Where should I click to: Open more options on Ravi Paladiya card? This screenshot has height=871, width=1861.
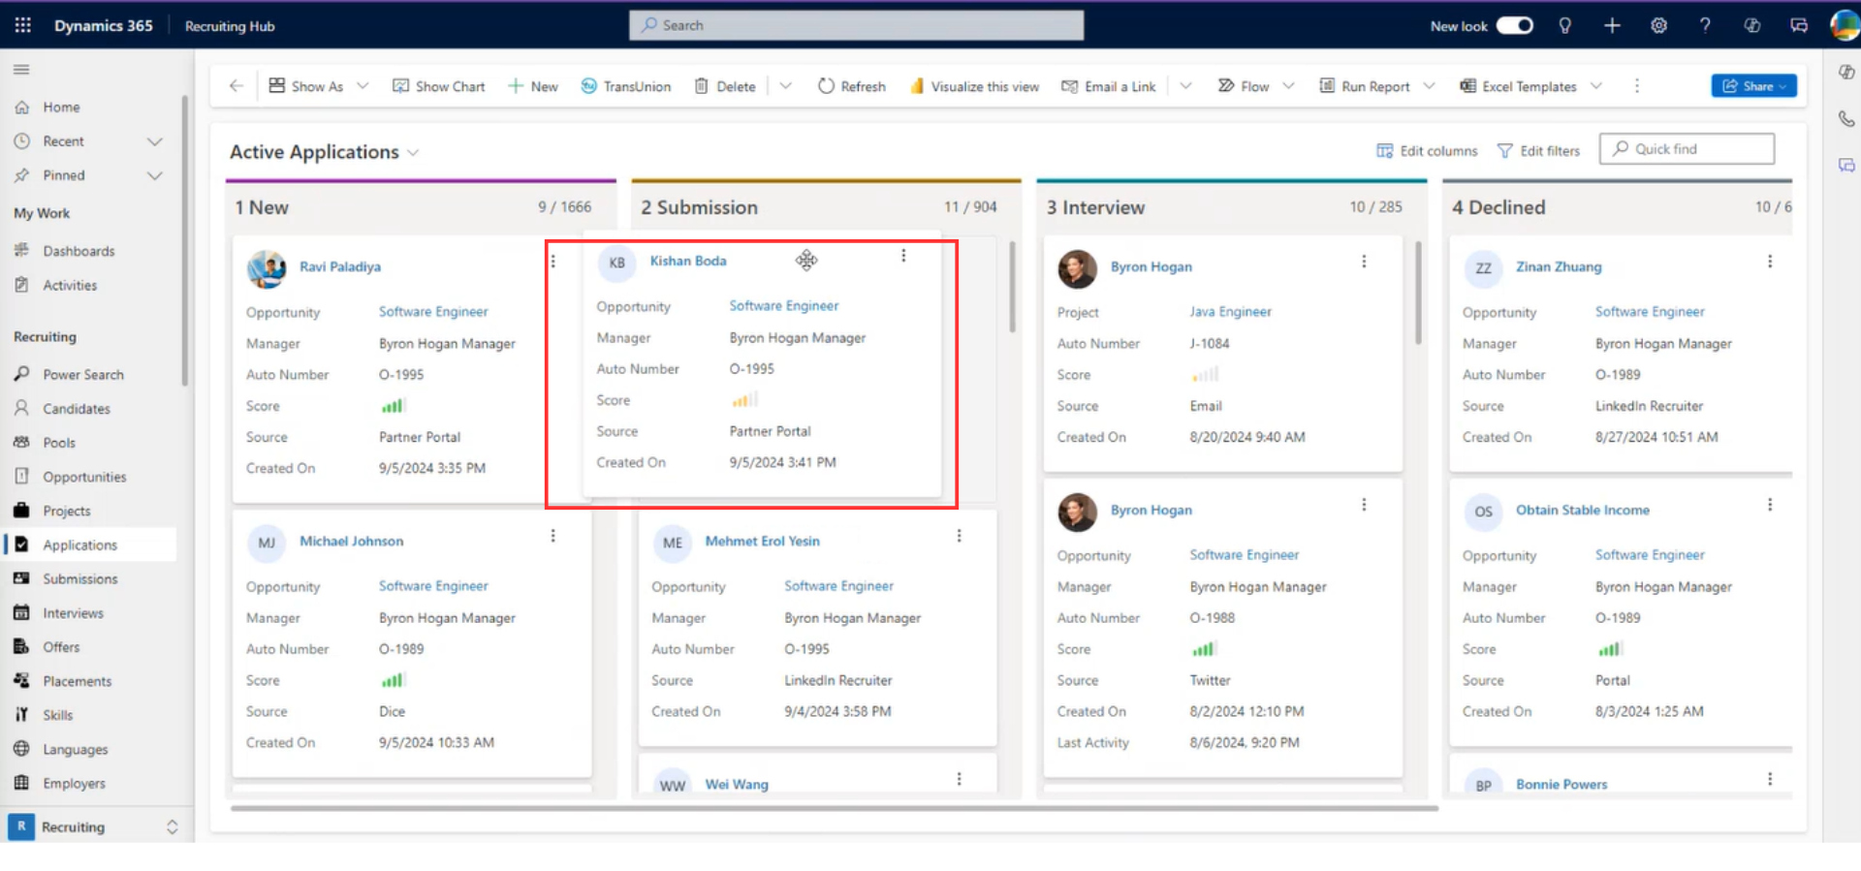(553, 262)
